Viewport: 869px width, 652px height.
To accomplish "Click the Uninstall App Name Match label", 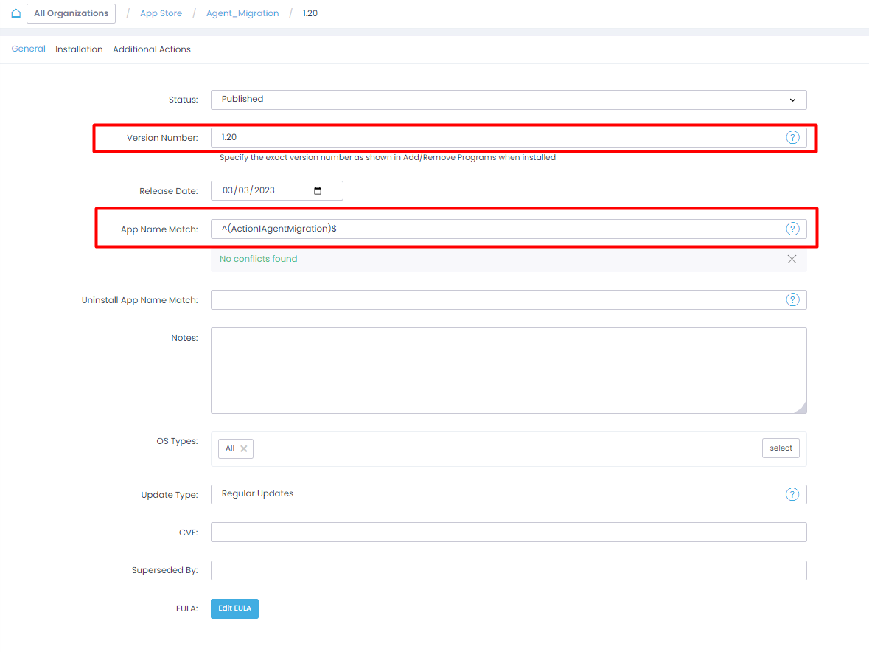I will click(x=139, y=300).
